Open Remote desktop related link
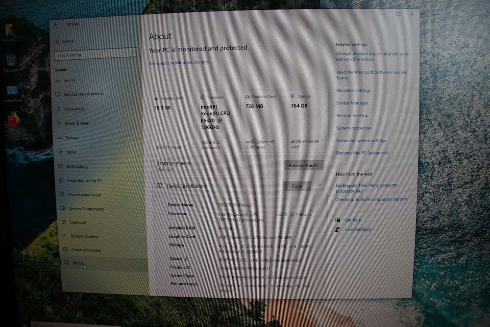This screenshot has width=490, height=327. pos(352,115)
